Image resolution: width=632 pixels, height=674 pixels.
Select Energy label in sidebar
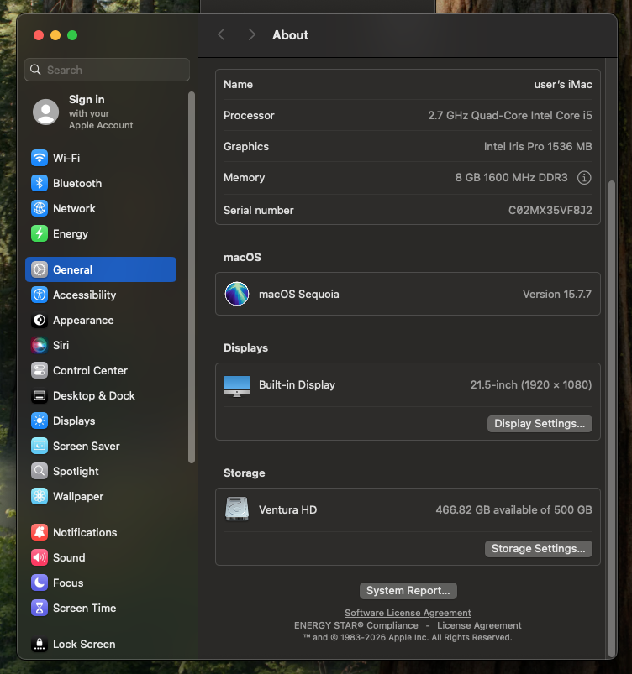[71, 234]
